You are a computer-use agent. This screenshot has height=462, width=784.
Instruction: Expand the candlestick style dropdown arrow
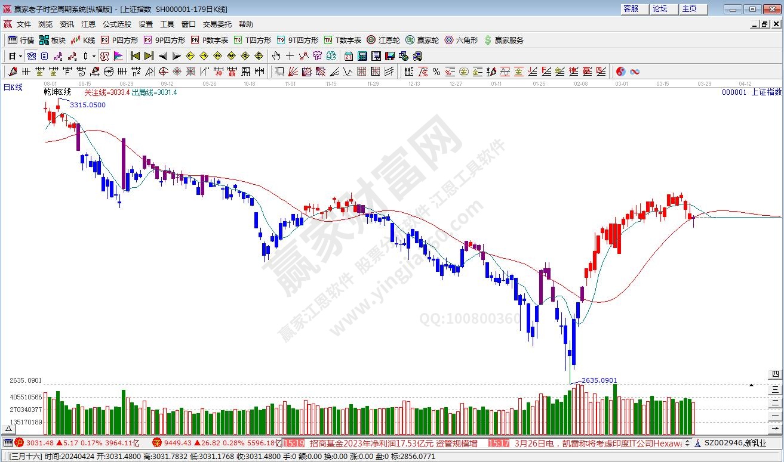click(x=94, y=56)
